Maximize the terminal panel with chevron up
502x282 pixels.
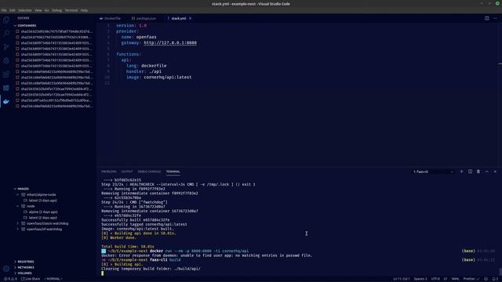(486, 172)
